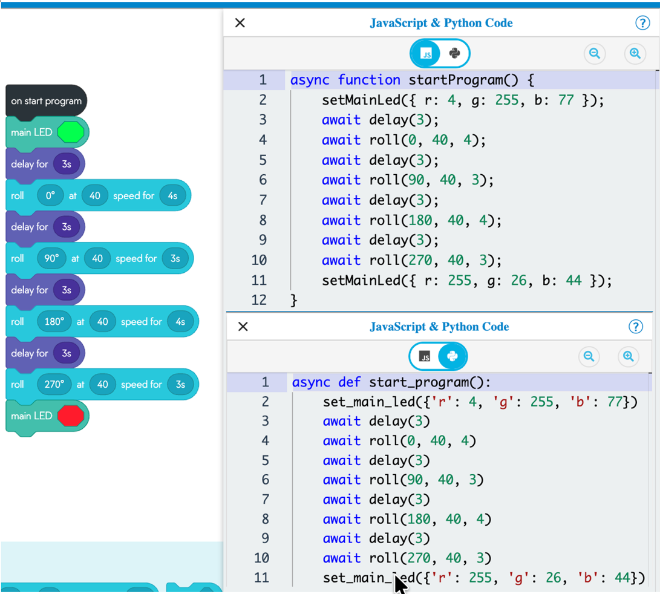Edit the 0° roll heading value
Screen dimensions: 660x594
point(50,196)
